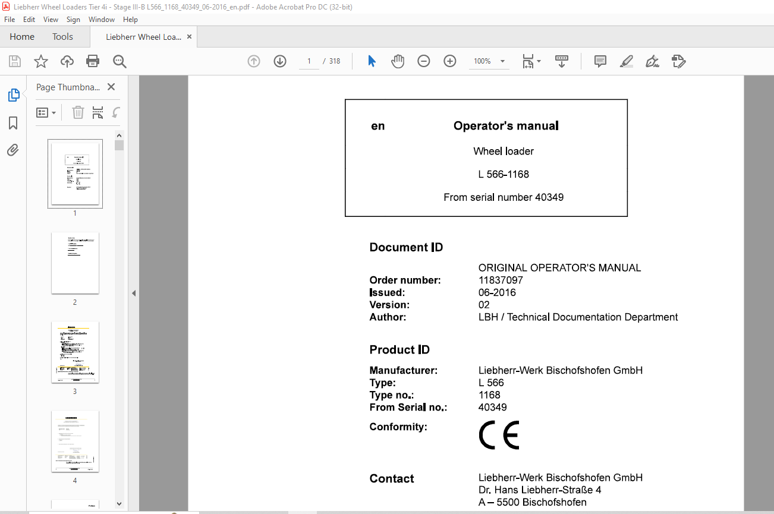This screenshot has width=774, height=514.
Task: Activate the Selection arrow tool
Action: (x=372, y=61)
